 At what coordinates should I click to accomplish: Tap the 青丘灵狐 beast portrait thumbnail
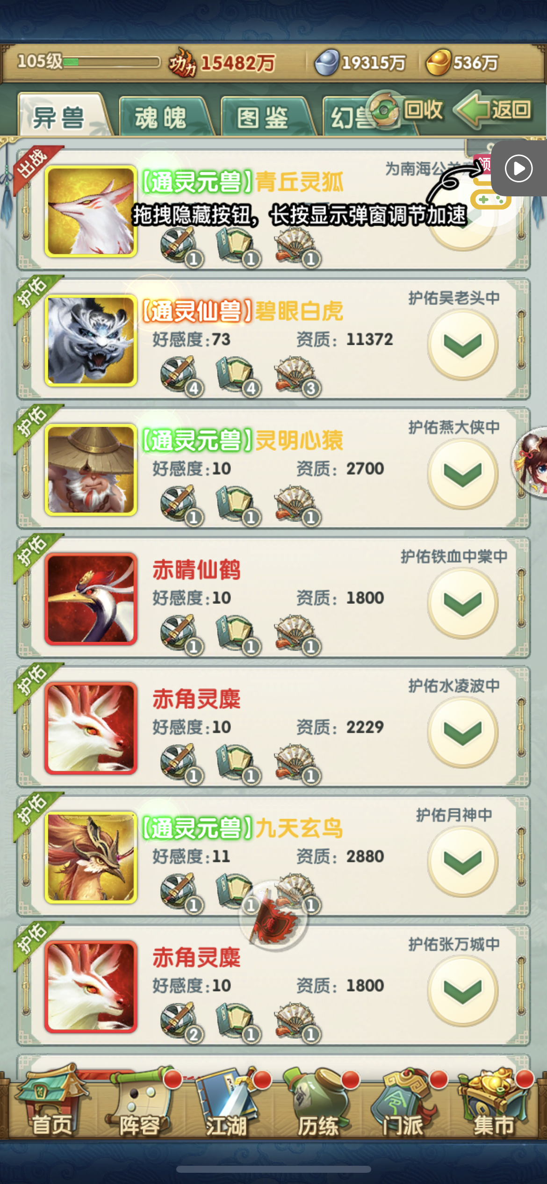tap(91, 211)
